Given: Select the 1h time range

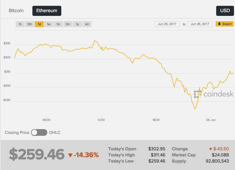Looking at the screenshot, I should (x=20, y=24).
